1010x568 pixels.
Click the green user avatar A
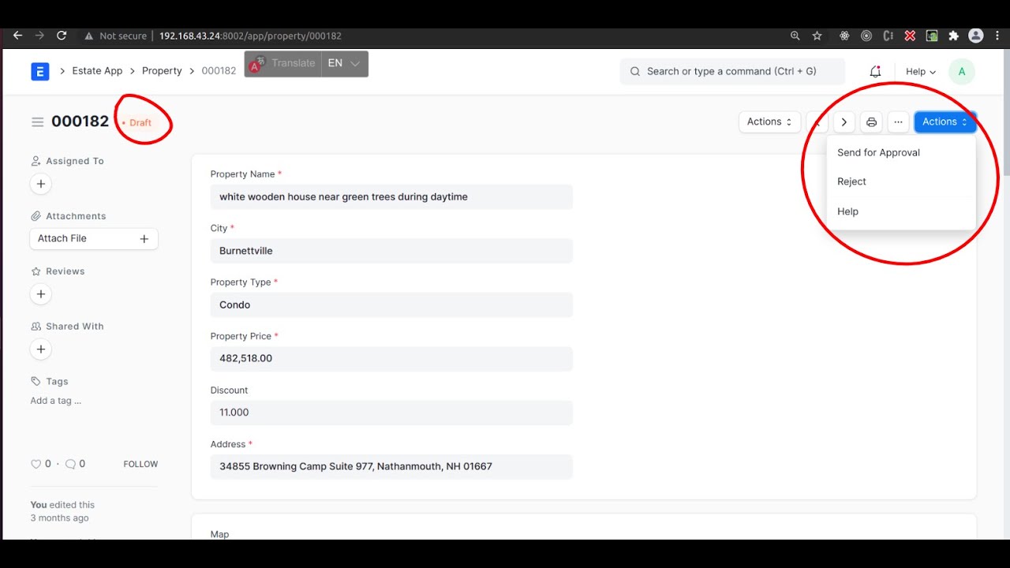tap(961, 71)
